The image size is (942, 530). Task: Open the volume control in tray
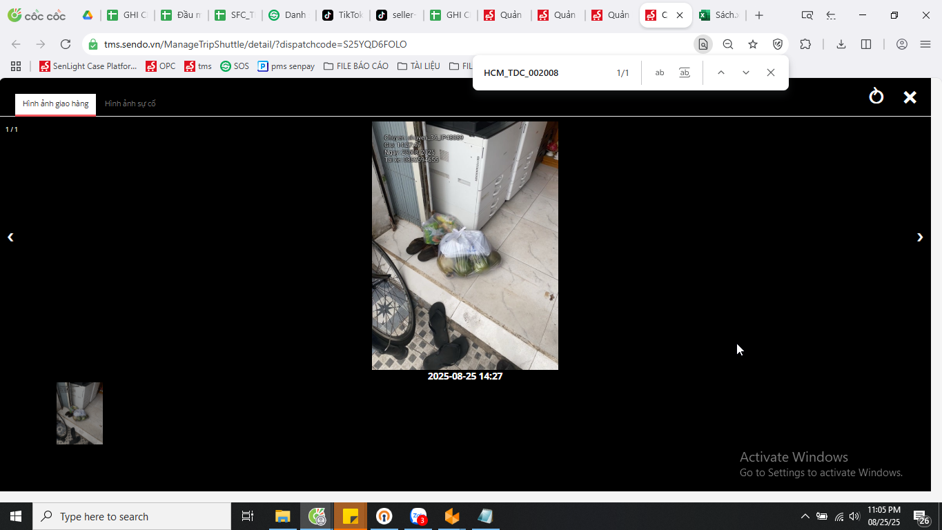[854, 516]
